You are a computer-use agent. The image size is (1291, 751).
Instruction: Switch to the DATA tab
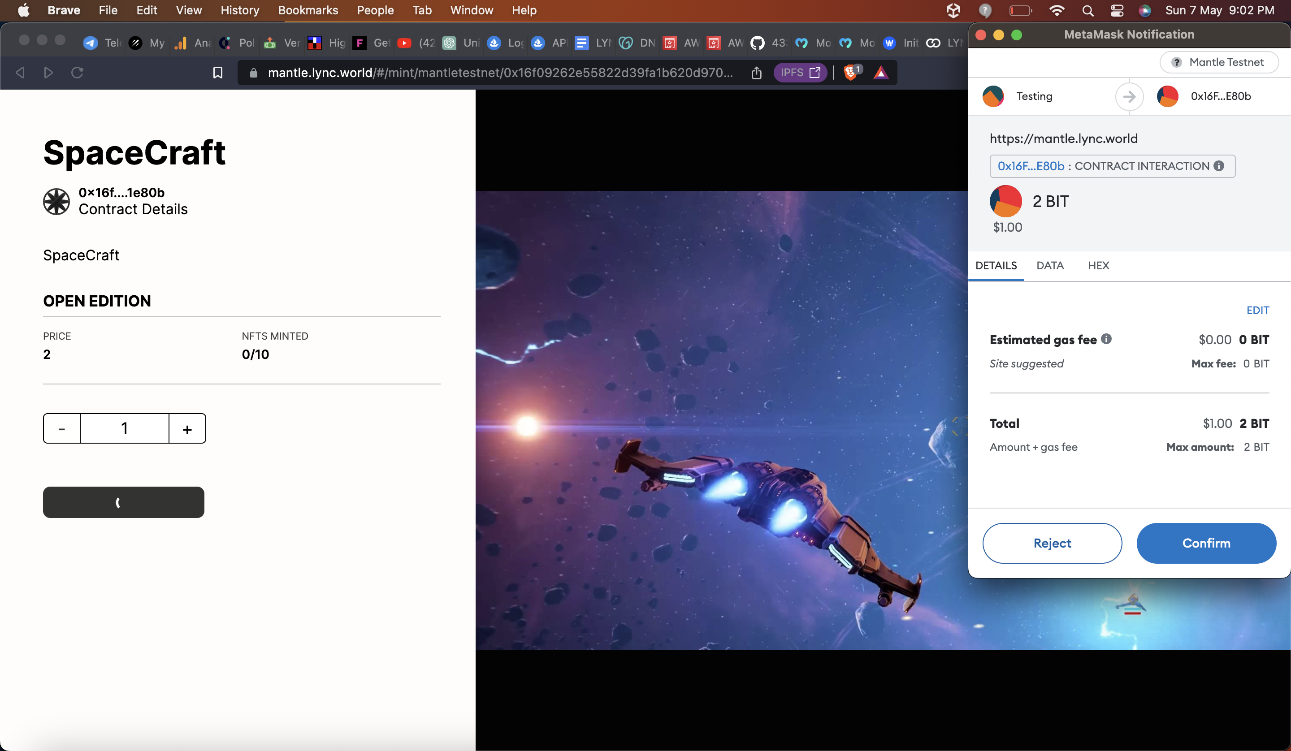(x=1050, y=265)
